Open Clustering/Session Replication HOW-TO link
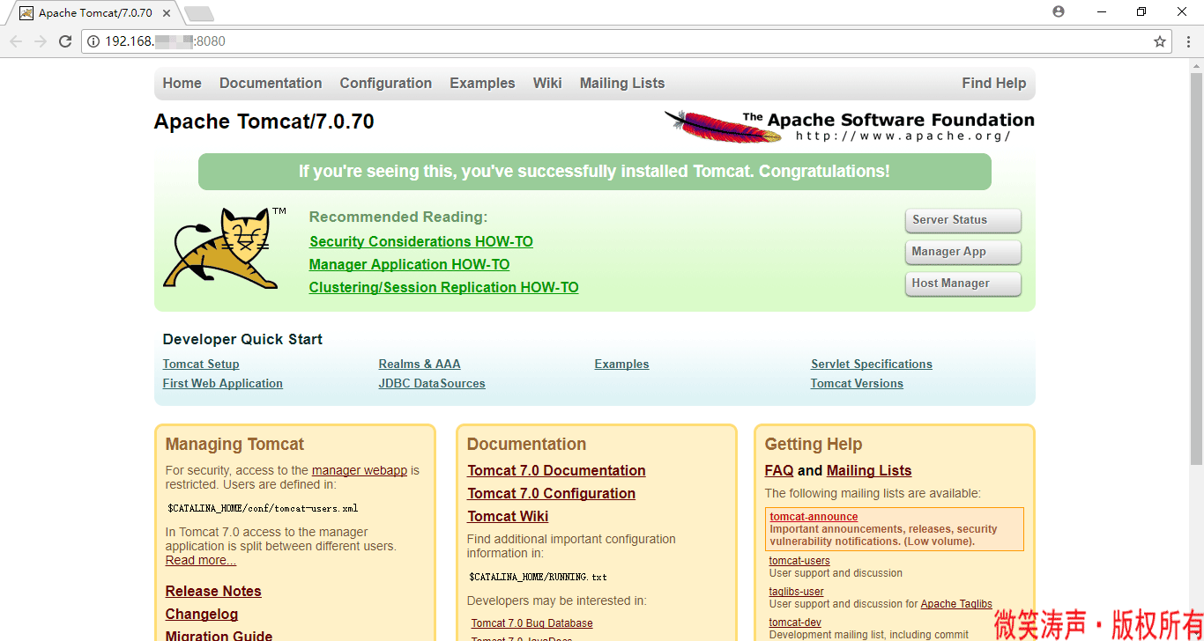1204x641 pixels. 444,287
